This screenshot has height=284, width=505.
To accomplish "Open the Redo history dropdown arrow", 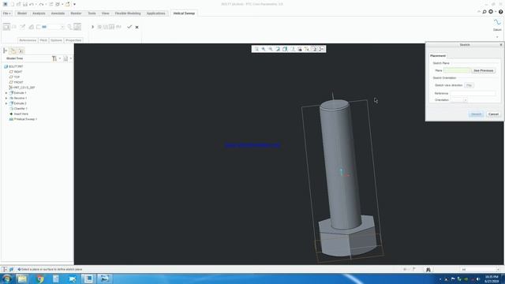I will 46,4.
